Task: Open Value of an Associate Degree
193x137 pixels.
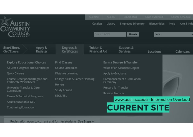Action: click(121, 68)
